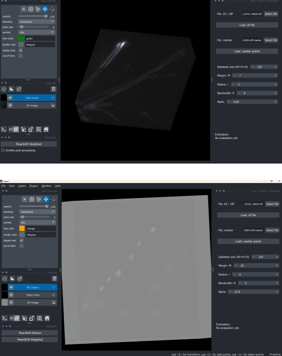Viewport: 282px width, 356px height.
Task: Click the green face color swatch
Action: [x=21, y=38]
